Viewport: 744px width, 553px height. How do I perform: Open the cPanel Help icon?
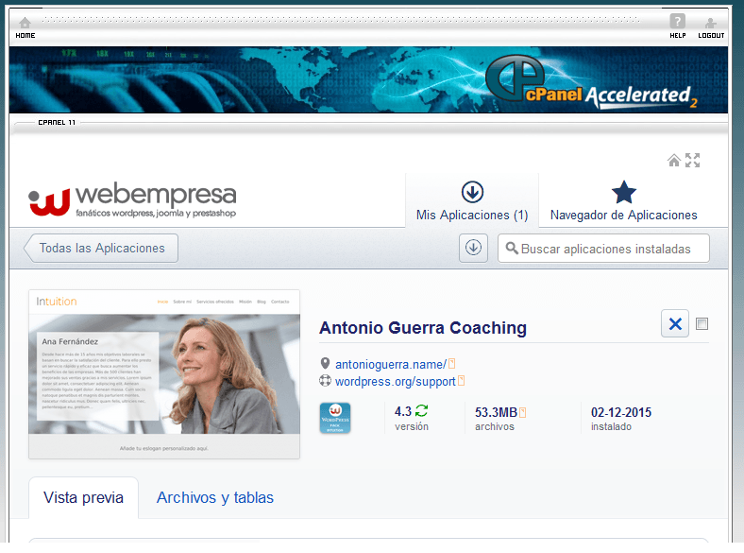tap(678, 21)
